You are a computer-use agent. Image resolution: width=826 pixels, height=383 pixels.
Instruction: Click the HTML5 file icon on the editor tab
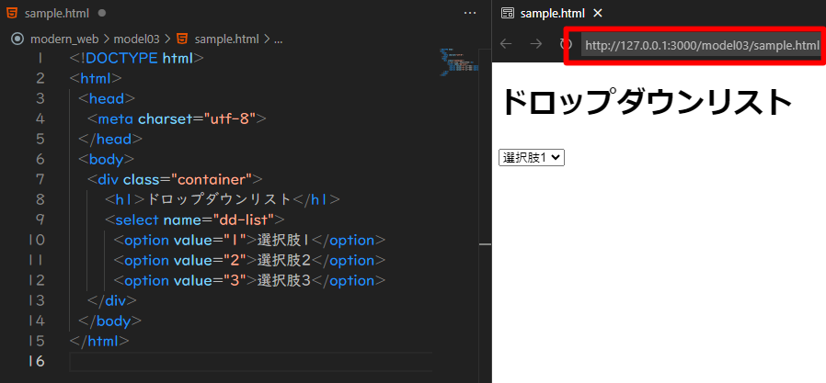tap(12, 13)
